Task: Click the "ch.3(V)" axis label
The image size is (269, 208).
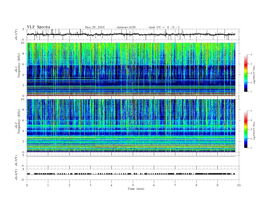Action: [x=16, y=161]
